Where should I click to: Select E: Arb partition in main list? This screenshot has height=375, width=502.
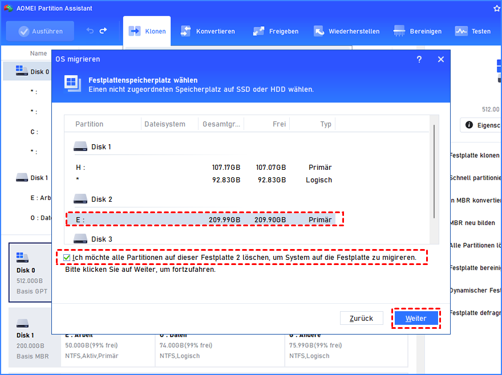coord(41,198)
